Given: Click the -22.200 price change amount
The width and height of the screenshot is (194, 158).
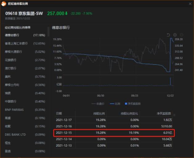Looking at the screenshot, I should point(76,14).
